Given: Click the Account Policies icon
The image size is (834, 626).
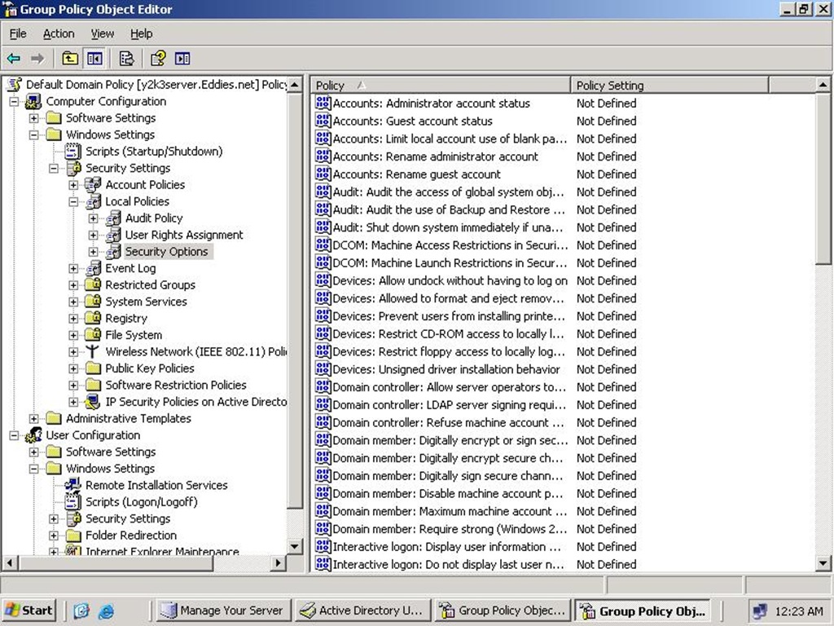Looking at the screenshot, I should pyautogui.click(x=93, y=185).
